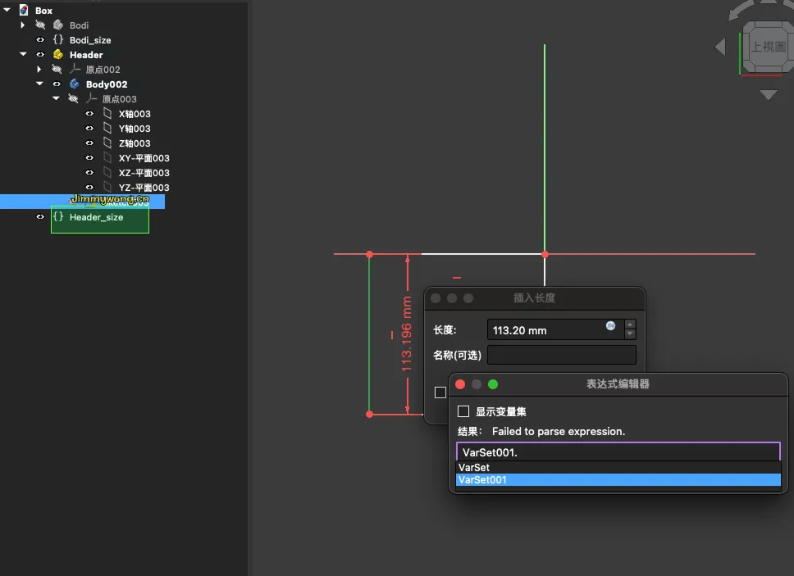
Task: Click the expression editor icon in length field
Action: tap(610, 326)
